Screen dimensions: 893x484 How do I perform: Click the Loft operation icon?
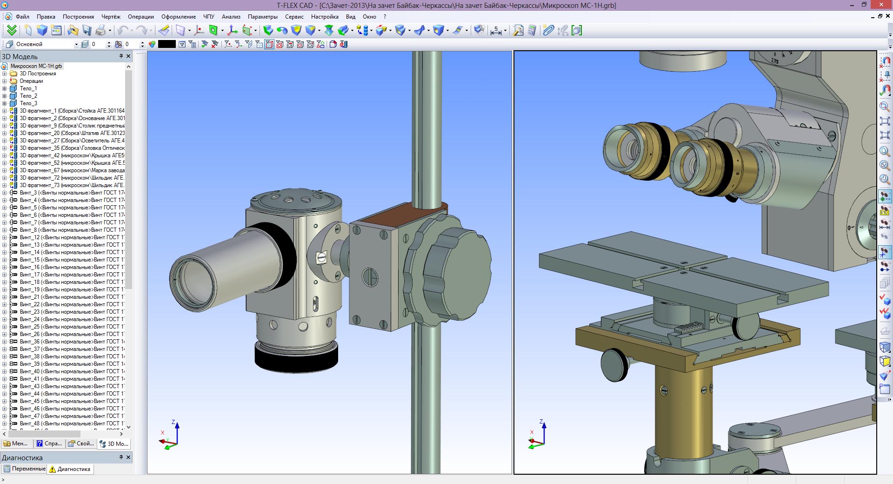click(329, 30)
